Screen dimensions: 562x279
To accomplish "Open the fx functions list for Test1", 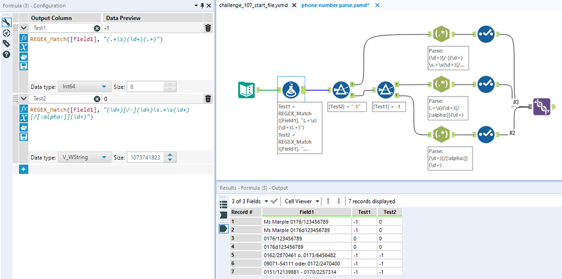I will 24,38.
